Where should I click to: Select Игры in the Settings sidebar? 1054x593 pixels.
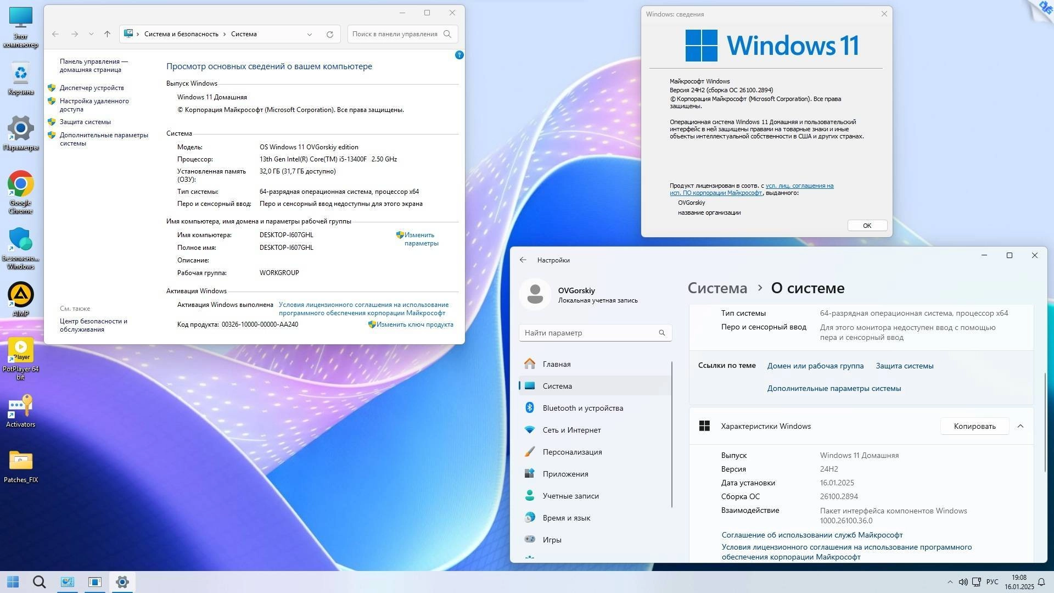[x=553, y=539]
